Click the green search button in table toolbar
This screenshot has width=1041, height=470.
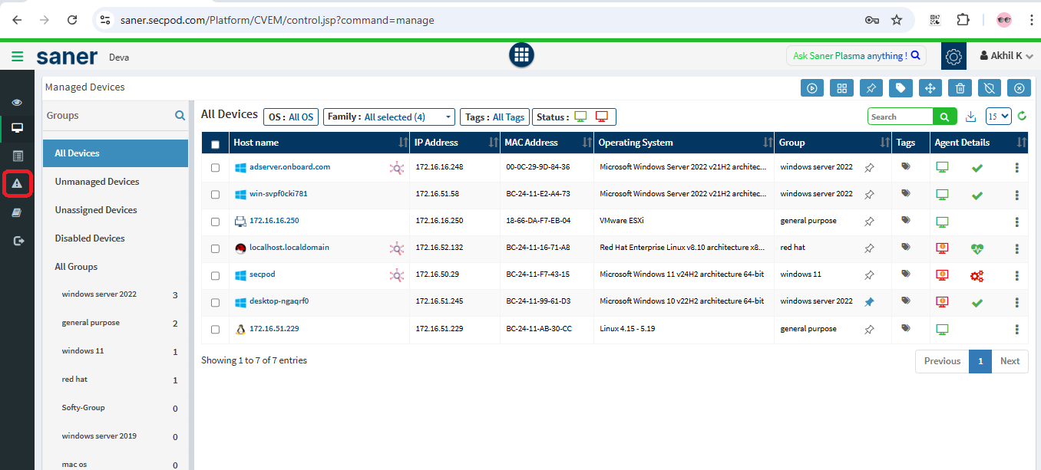944,117
